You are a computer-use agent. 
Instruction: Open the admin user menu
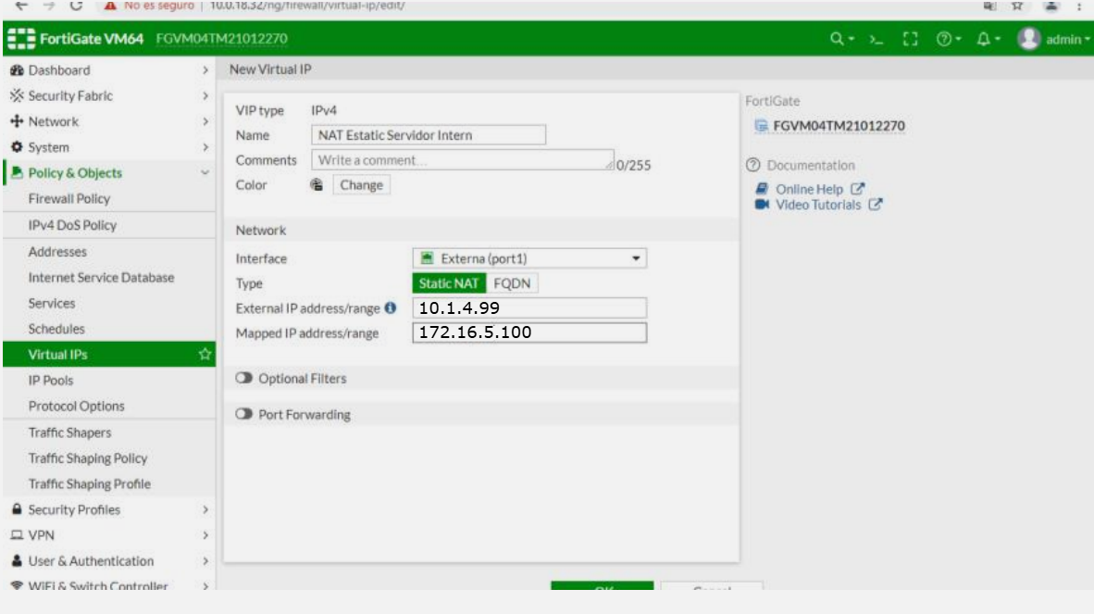1053,39
